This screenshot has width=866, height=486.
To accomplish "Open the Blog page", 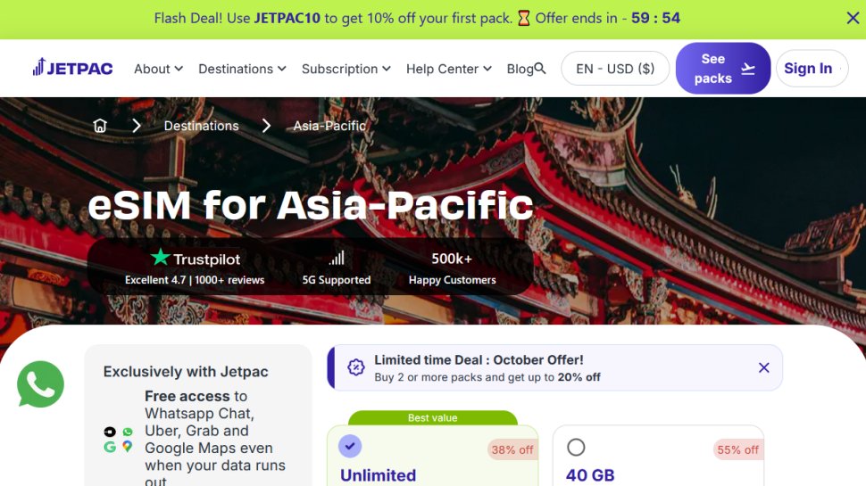I will click(520, 69).
